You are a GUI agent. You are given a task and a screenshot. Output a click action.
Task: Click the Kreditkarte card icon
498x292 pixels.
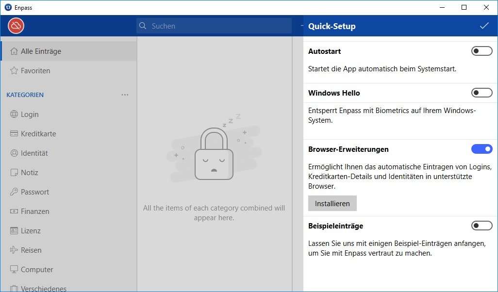pyautogui.click(x=14, y=134)
